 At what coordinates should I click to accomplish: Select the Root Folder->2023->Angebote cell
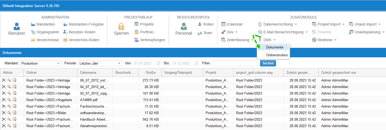(50, 100)
